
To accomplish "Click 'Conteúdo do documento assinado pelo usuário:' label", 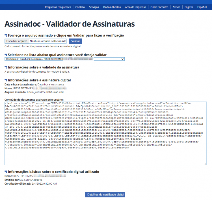I will pos(34,100).
